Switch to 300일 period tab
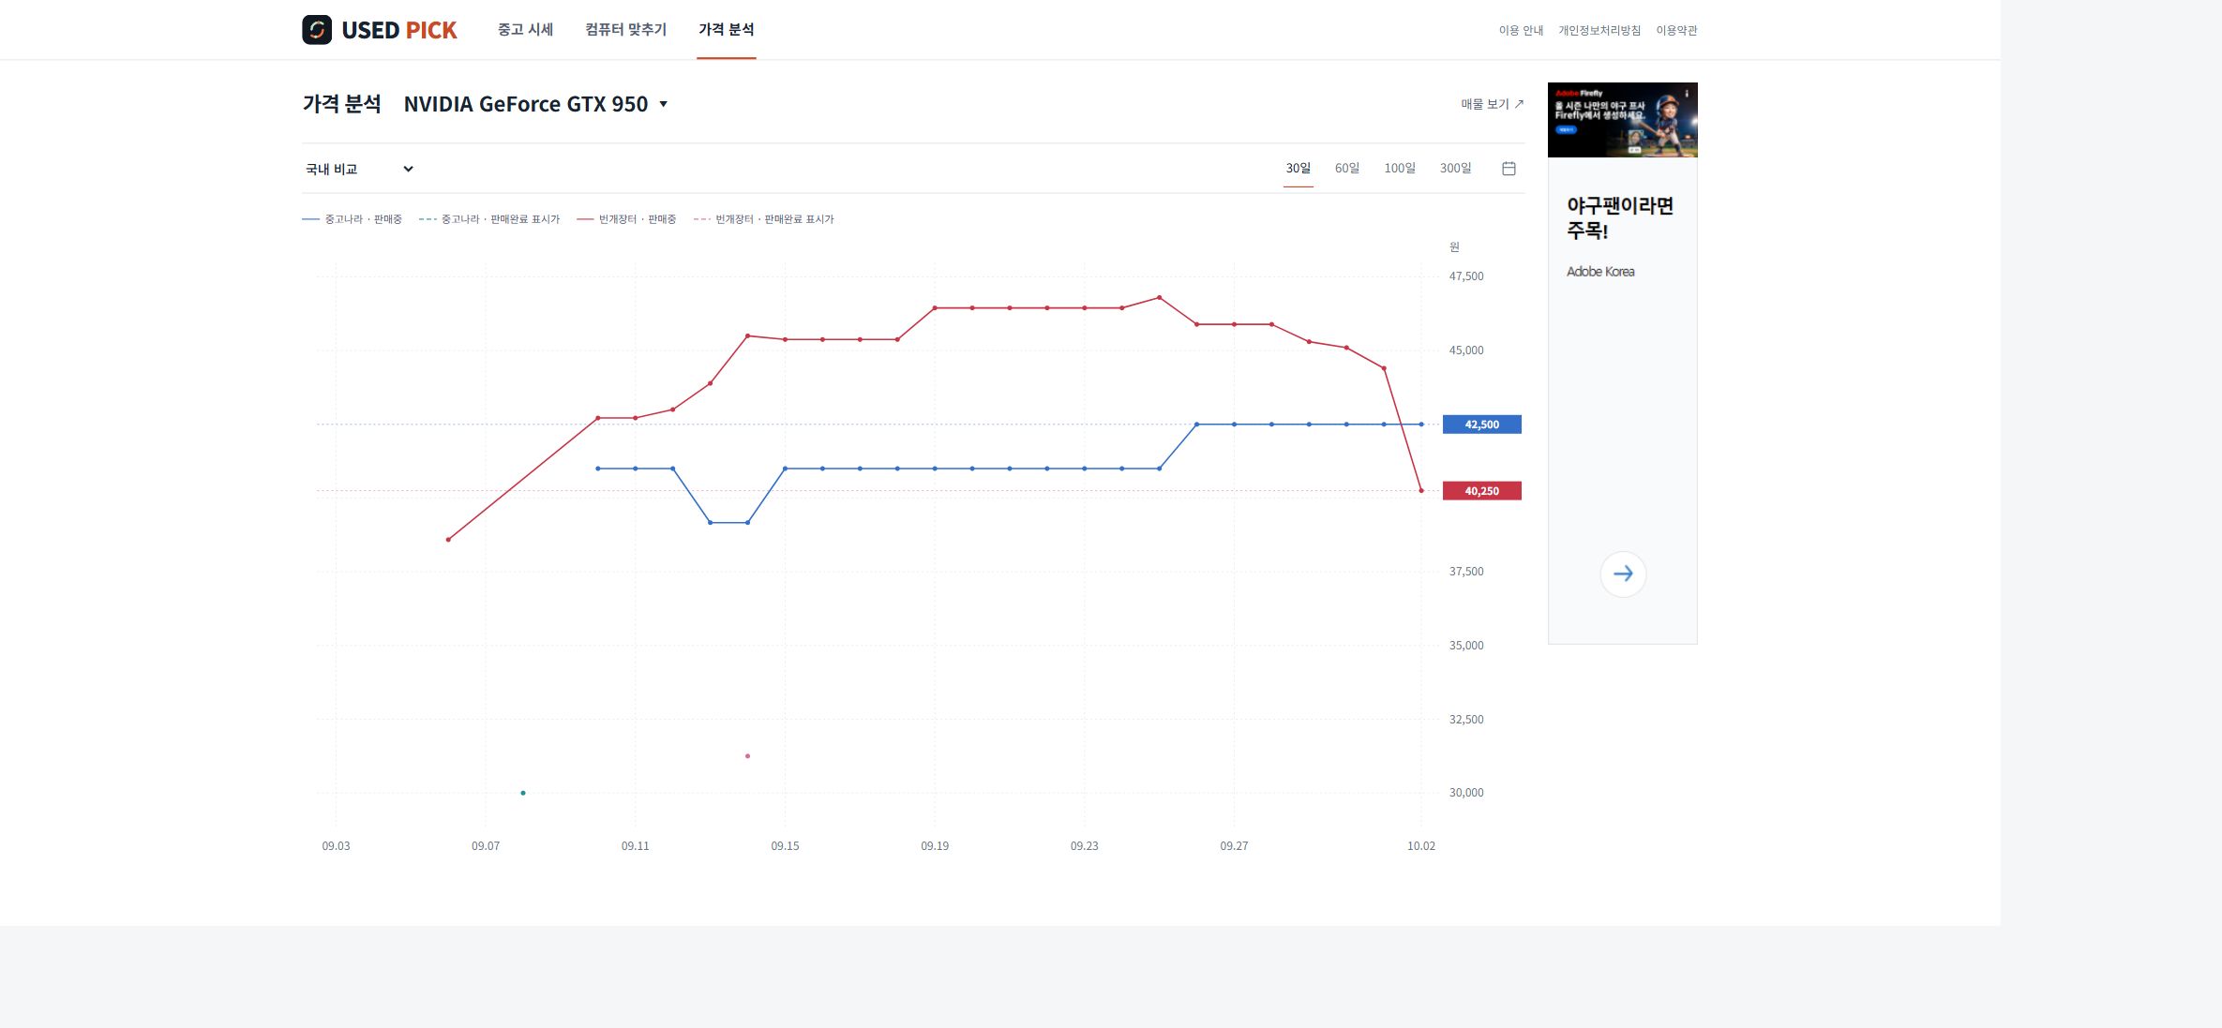This screenshot has height=1028, width=2222. pyautogui.click(x=1455, y=169)
